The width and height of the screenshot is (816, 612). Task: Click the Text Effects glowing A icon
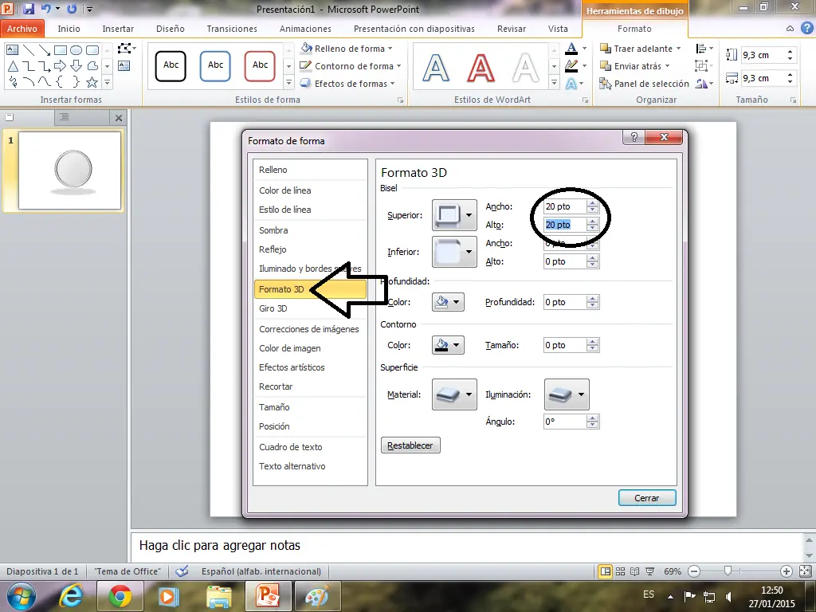pyautogui.click(x=571, y=83)
